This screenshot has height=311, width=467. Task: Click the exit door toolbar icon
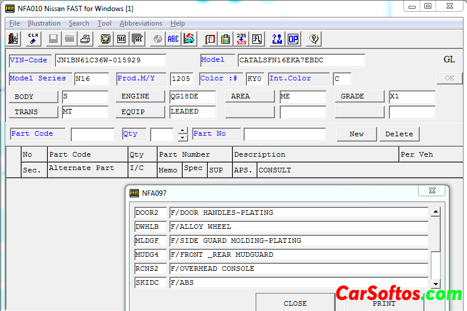(13, 39)
